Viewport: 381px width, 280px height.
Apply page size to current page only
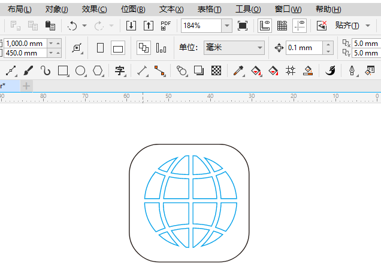[x=161, y=48]
